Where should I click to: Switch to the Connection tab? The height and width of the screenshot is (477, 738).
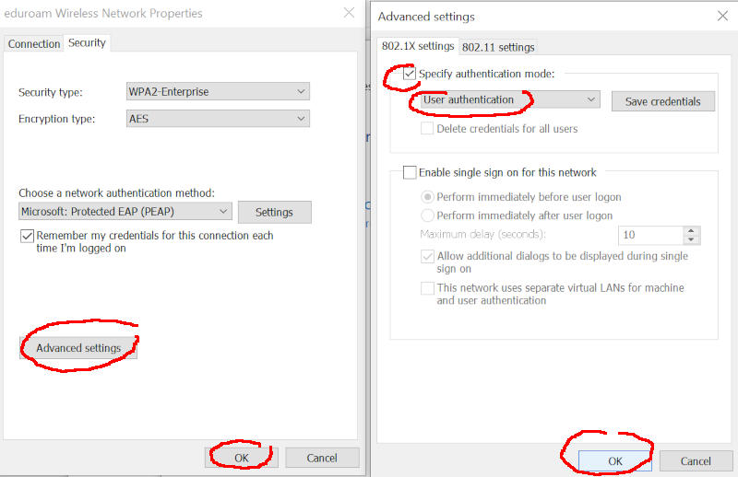pyautogui.click(x=34, y=43)
